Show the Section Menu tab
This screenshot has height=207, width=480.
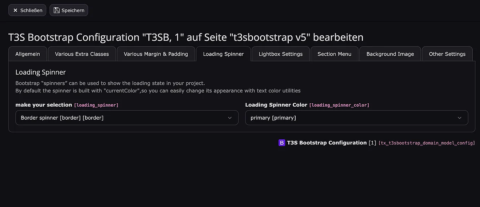(x=334, y=54)
